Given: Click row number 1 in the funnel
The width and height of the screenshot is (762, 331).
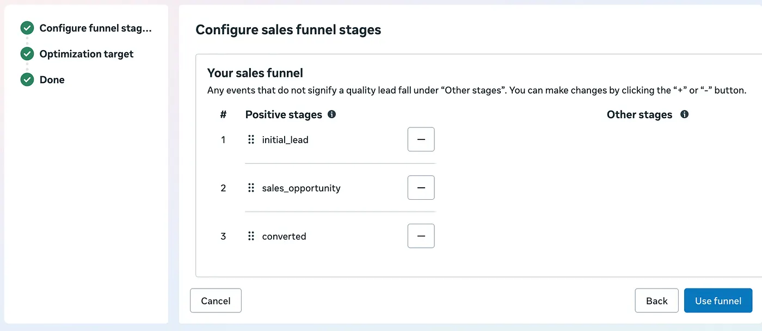Looking at the screenshot, I should click(223, 140).
